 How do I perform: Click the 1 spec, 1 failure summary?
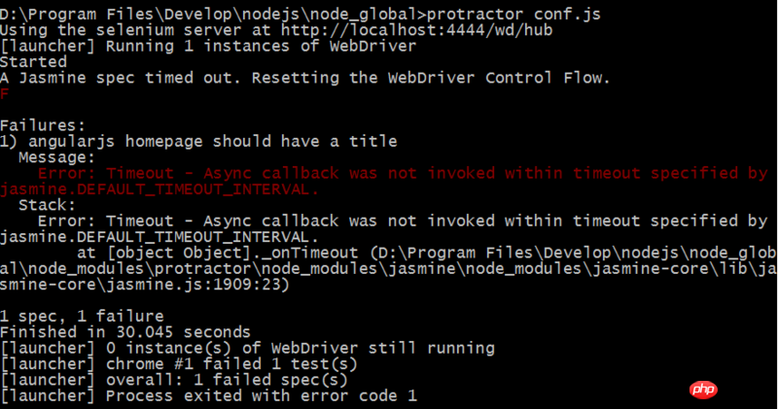click(82, 317)
